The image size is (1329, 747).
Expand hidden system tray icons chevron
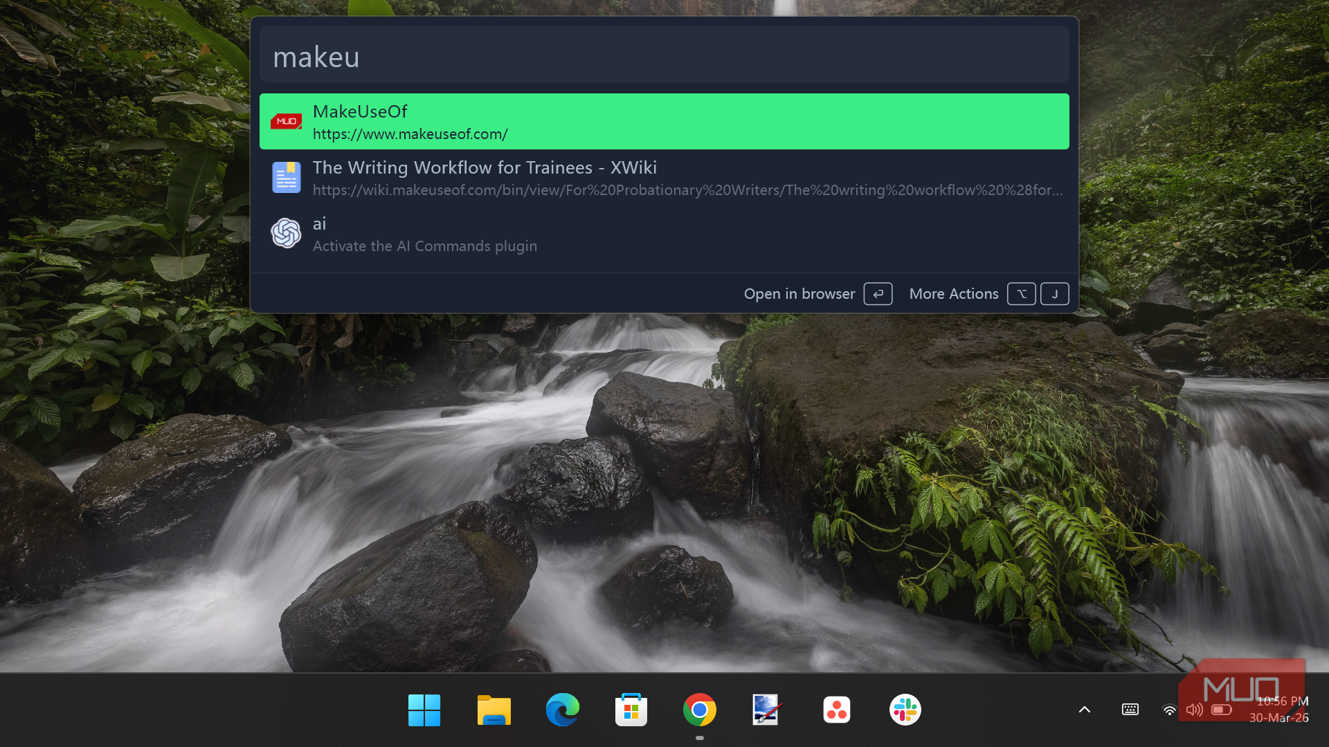1085,710
